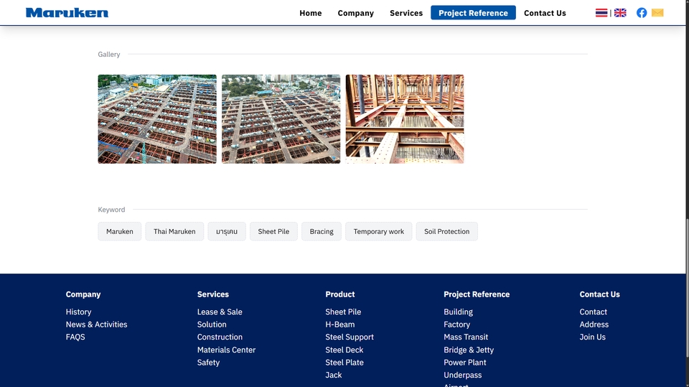View the steel bracing interior photo
This screenshot has width=689, height=387.
405,119
